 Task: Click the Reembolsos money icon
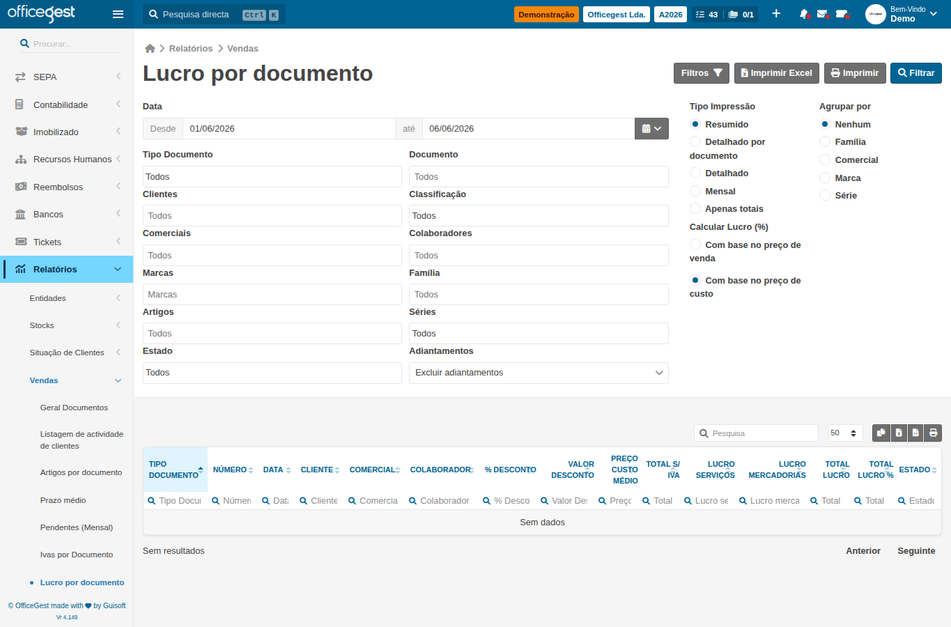(21, 187)
